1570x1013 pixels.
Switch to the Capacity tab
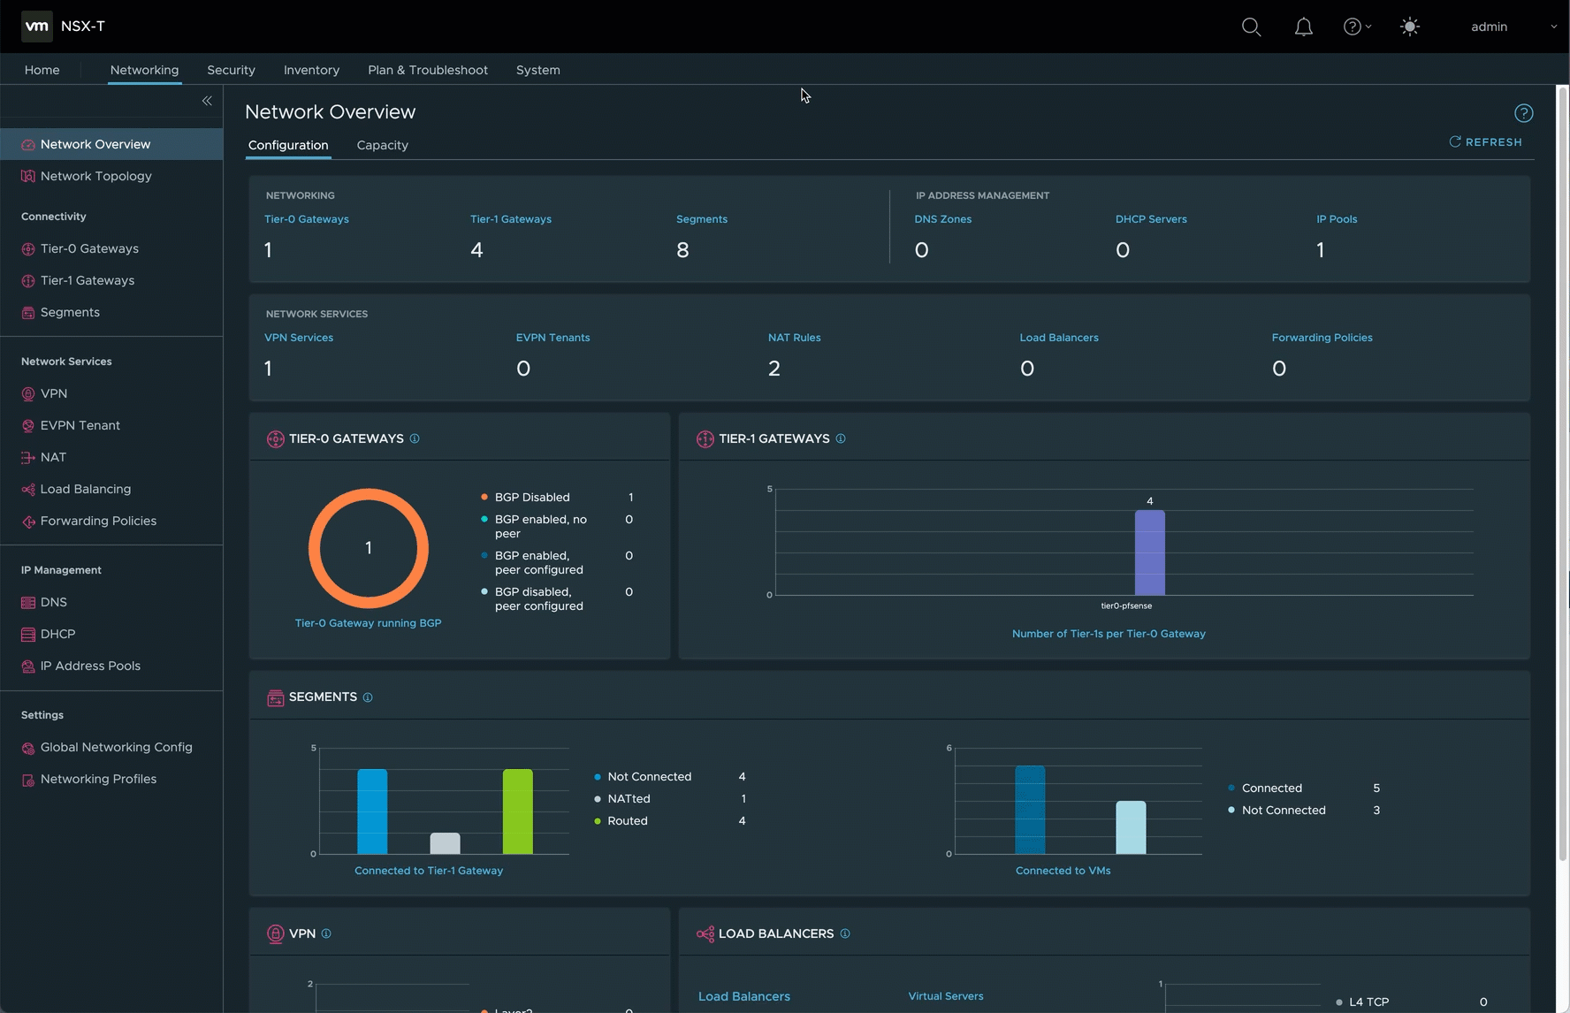(x=382, y=145)
